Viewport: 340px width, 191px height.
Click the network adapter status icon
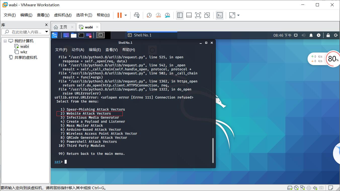[x=303, y=188]
